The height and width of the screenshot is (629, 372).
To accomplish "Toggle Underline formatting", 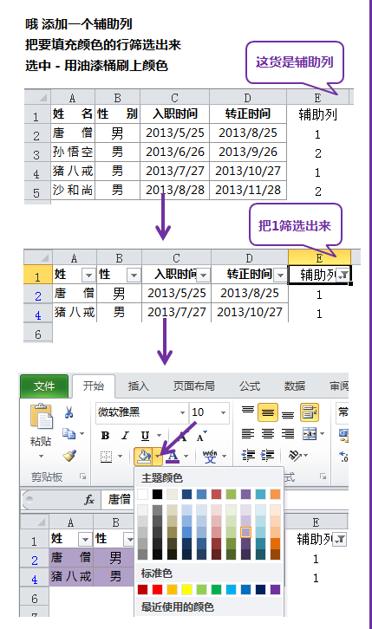I will point(145,436).
